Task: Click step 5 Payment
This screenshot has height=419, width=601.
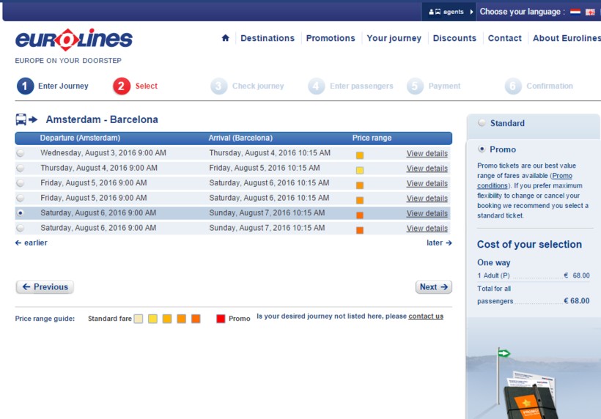Action: tap(433, 86)
